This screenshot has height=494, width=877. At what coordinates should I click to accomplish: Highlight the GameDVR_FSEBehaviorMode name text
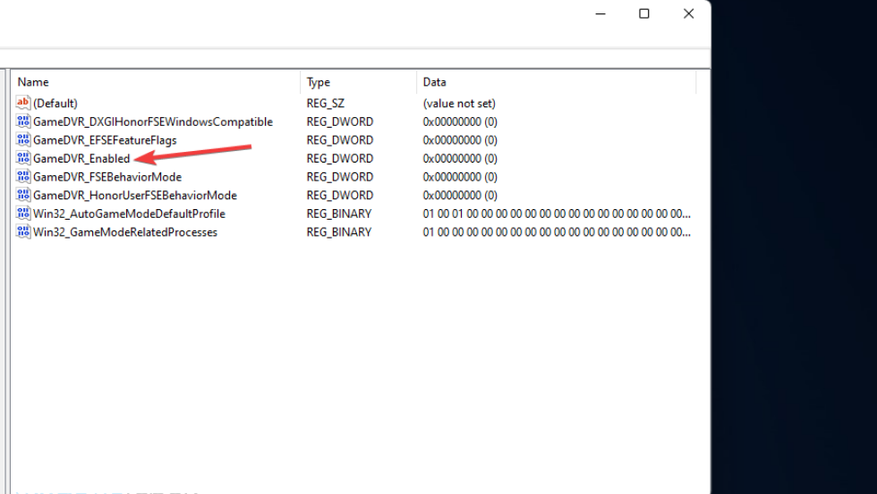pos(107,177)
